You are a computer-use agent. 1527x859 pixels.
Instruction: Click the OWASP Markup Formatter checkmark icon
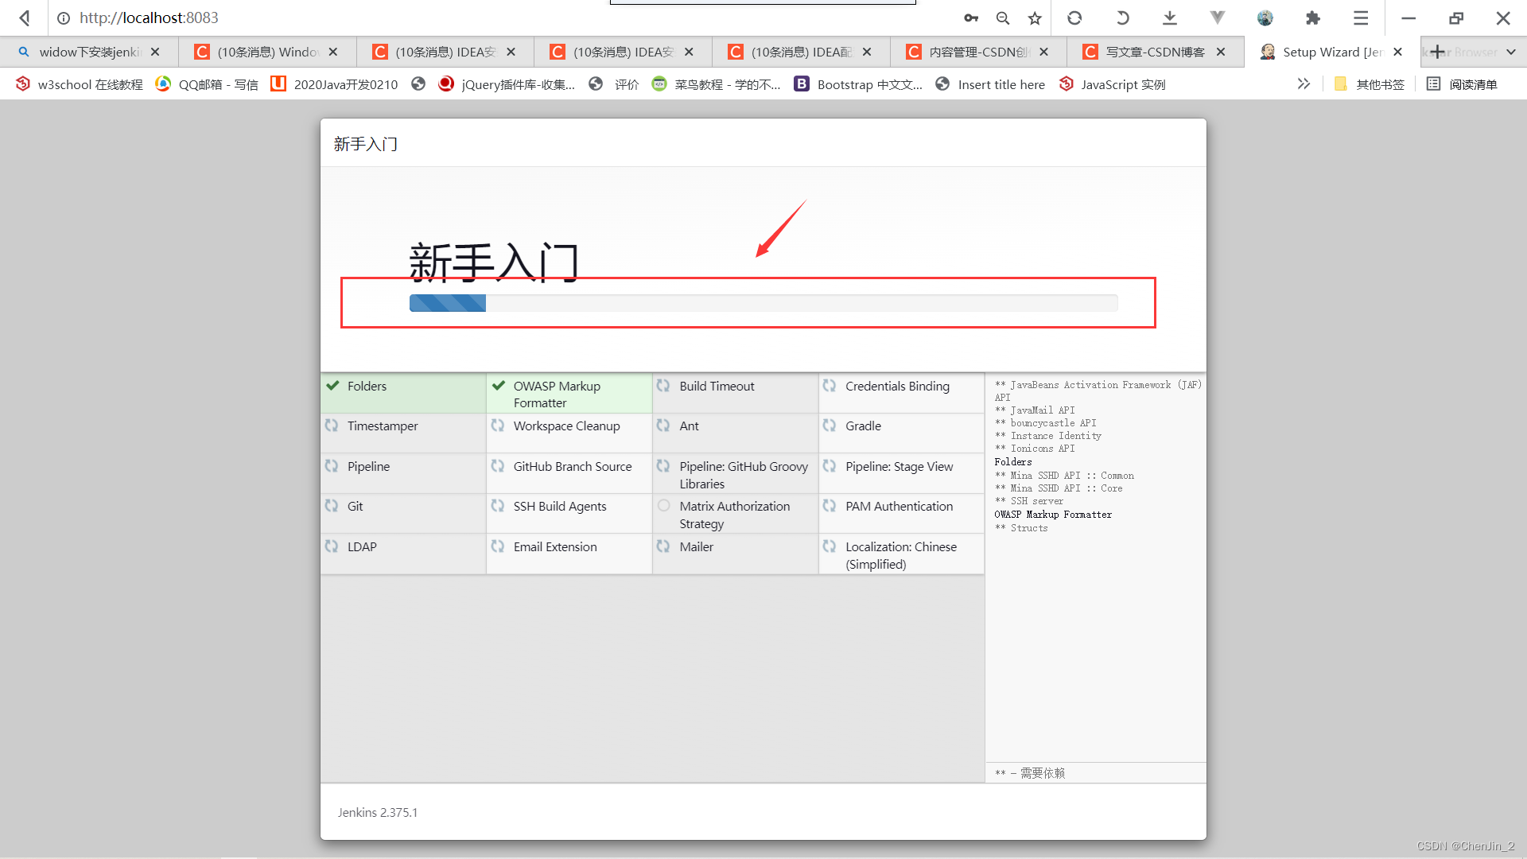(x=499, y=386)
